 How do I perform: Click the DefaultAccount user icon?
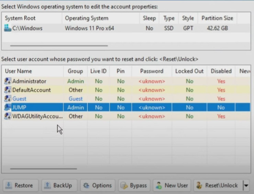pyautogui.click(x=8, y=90)
